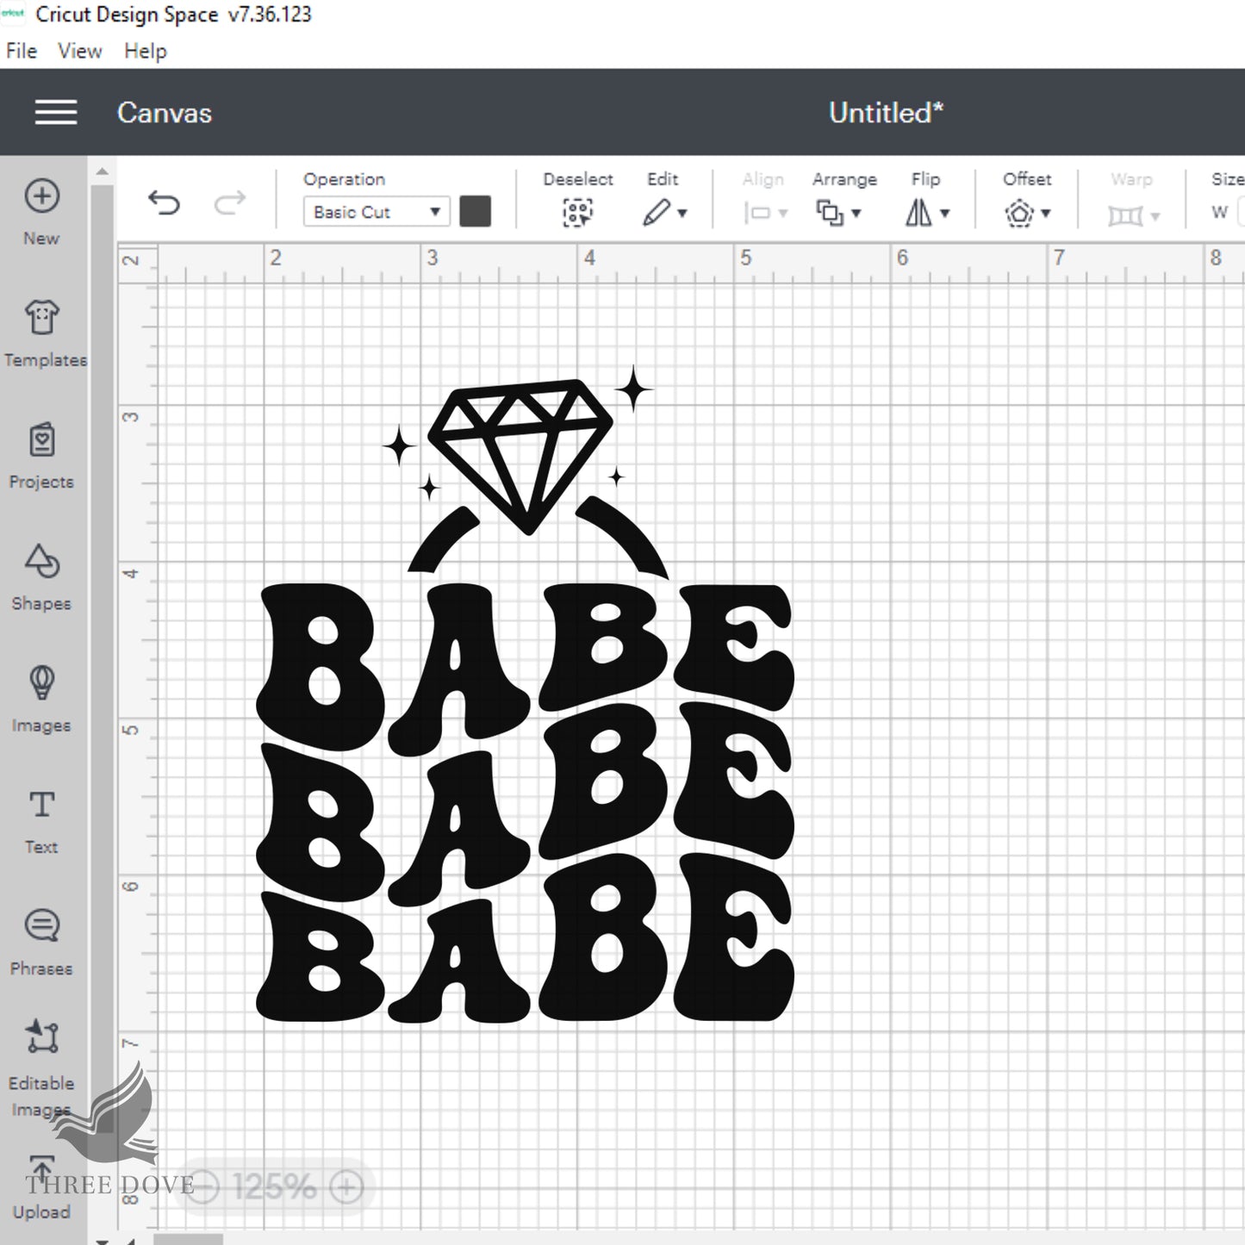Click the Canvas title label
The image size is (1245, 1245).
point(165,113)
